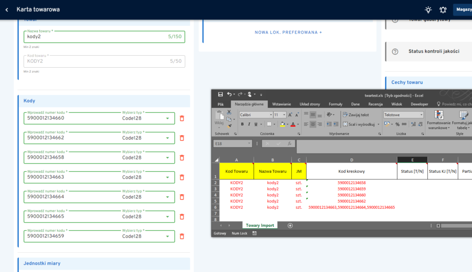The image size is (472, 272).
Task: Add new sheet with the plus icon
Action: pyautogui.click(x=290, y=225)
